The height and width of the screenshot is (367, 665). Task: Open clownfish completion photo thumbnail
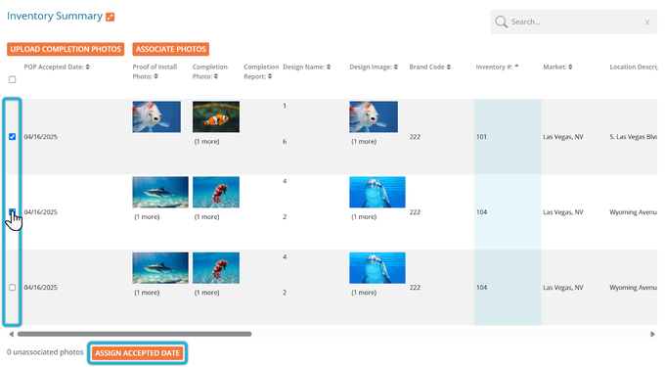click(x=216, y=116)
